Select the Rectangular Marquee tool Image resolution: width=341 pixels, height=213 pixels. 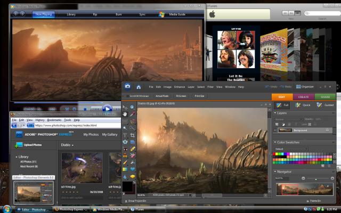tap(125, 121)
